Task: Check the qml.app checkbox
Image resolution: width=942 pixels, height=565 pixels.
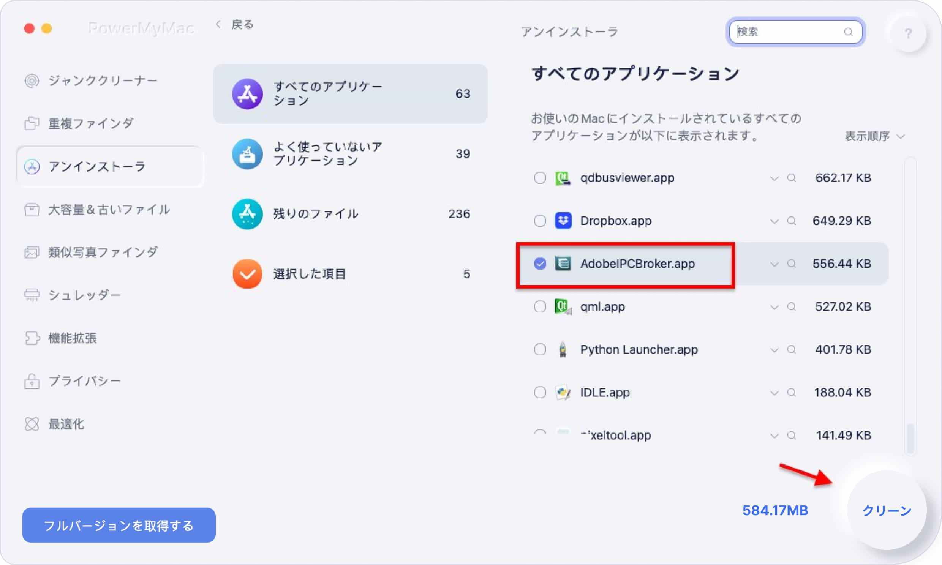Action: pos(540,306)
